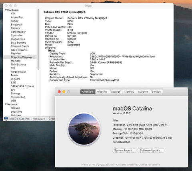Open the Memory entry in System Report sidebar
Image resolution: width=192 pixels, height=171 pixels.
tap(16, 61)
